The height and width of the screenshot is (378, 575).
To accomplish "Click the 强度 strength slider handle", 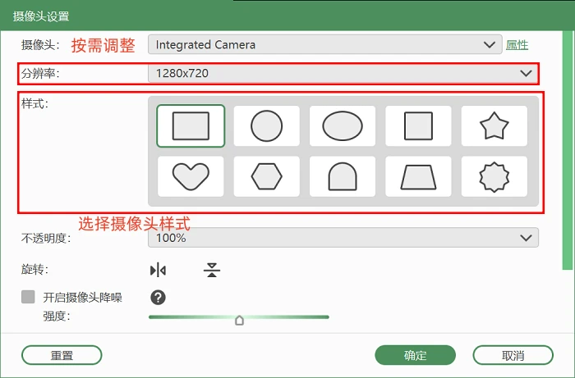I will tap(240, 320).
